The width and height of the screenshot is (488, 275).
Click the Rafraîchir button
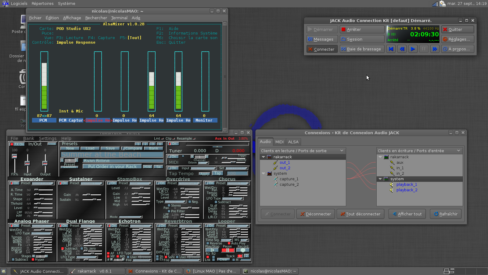(446, 214)
